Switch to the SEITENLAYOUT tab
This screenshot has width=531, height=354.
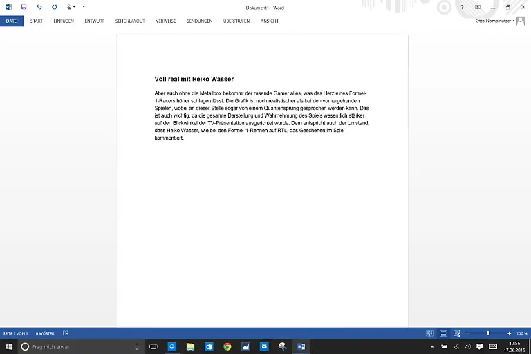[x=130, y=21]
